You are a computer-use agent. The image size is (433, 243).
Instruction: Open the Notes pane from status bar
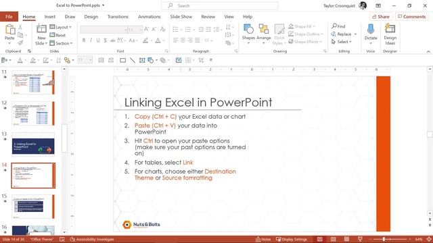(x=263, y=239)
